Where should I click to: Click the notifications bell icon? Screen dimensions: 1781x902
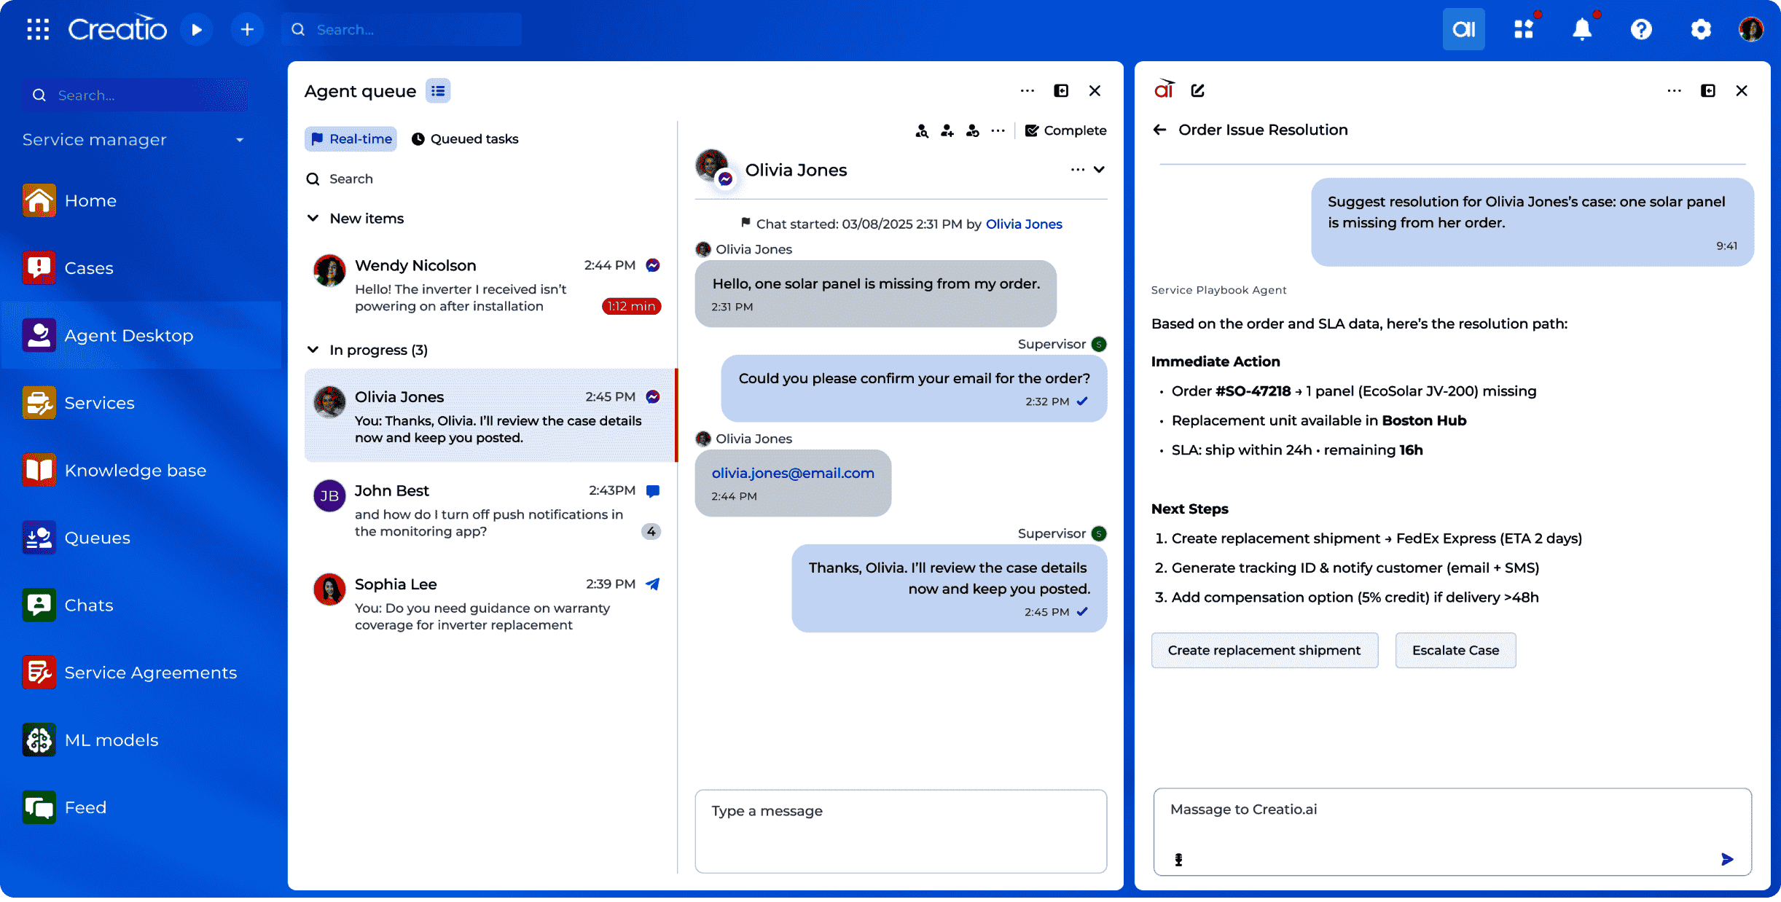[x=1582, y=29]
